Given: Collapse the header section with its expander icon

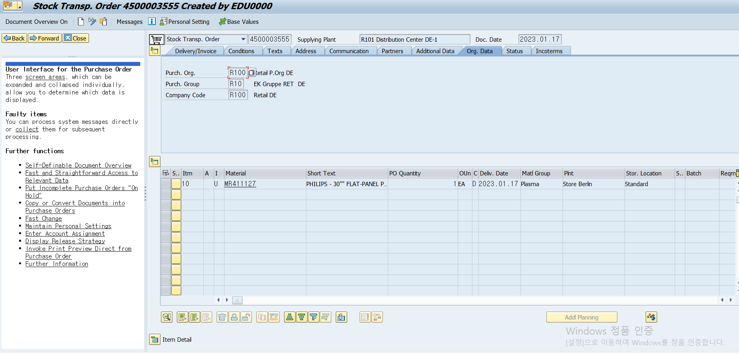Looking at the screenshot, I should [x=155, y=50].
